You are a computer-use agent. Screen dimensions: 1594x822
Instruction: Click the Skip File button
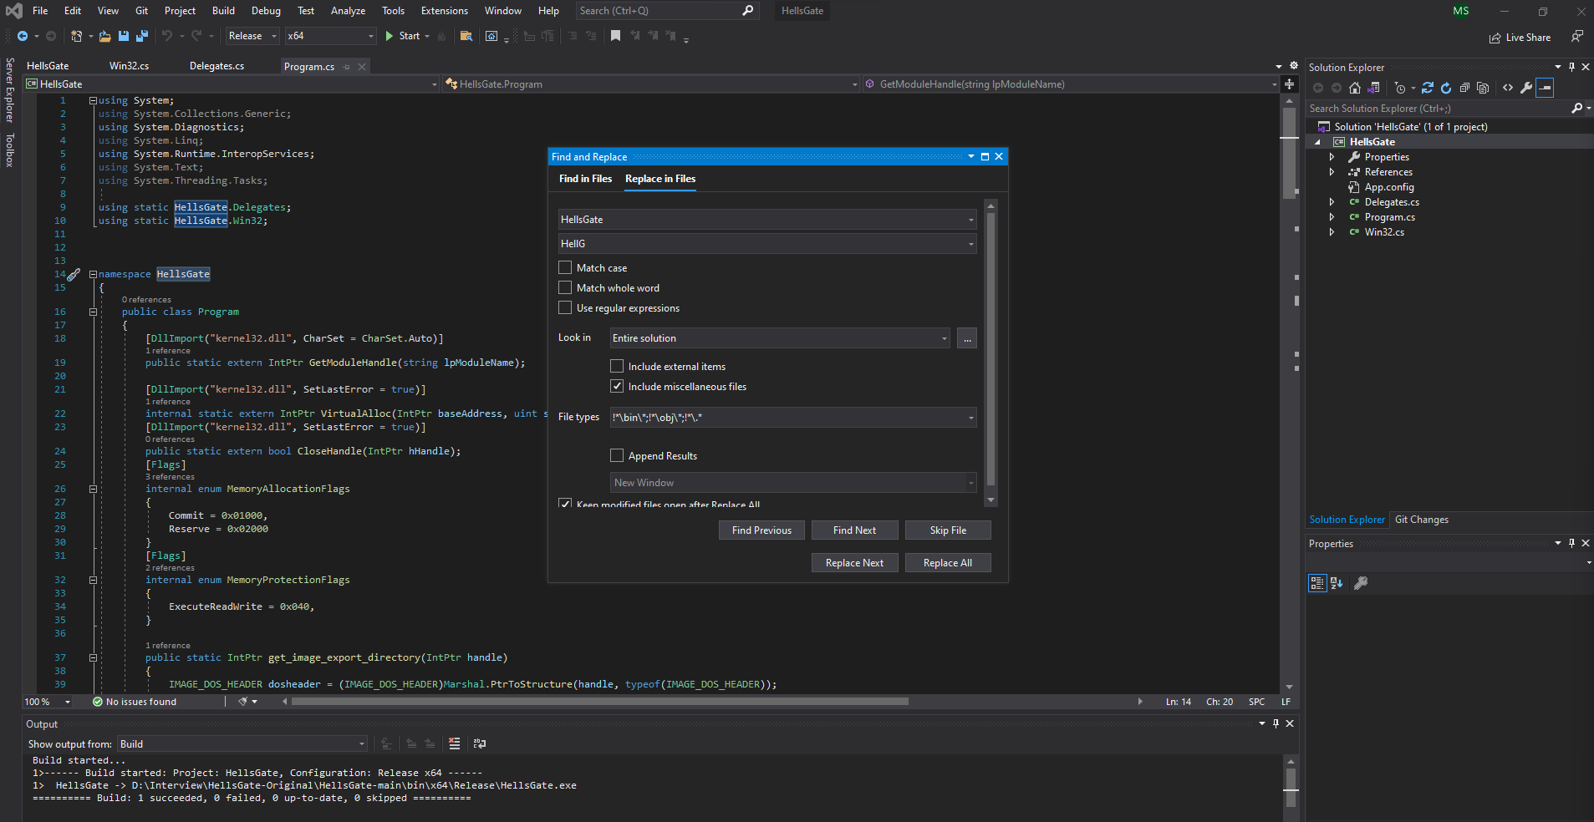pos(947,530)
